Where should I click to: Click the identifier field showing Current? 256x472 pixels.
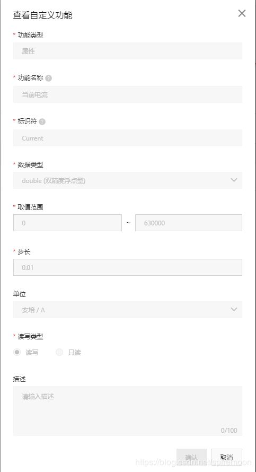pos(128,138)
